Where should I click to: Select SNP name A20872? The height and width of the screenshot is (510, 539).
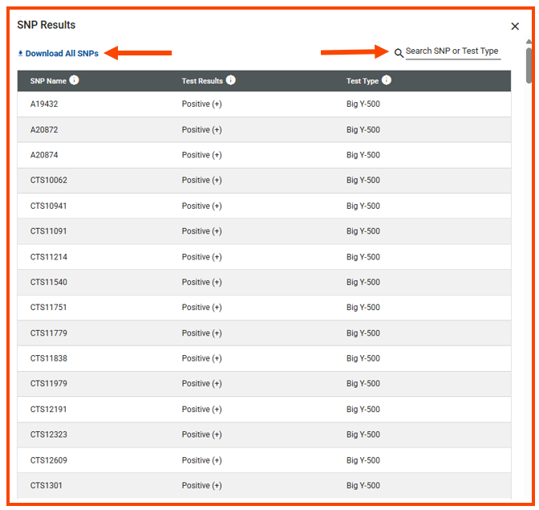(x=44, y=130)
